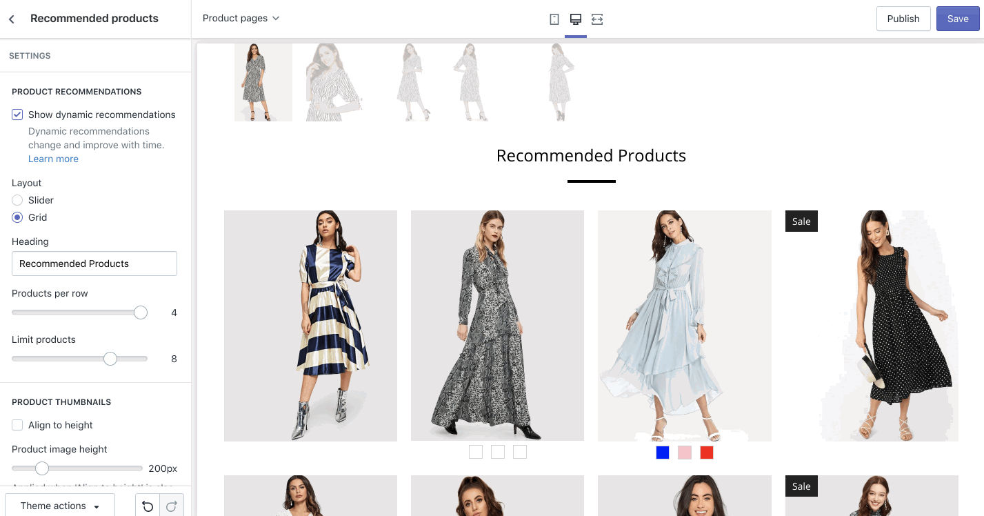Image resolution: width=984 pixels, height=516 pixels.
Task: Open the Product pages dropdown
Action: click(241, 19)
